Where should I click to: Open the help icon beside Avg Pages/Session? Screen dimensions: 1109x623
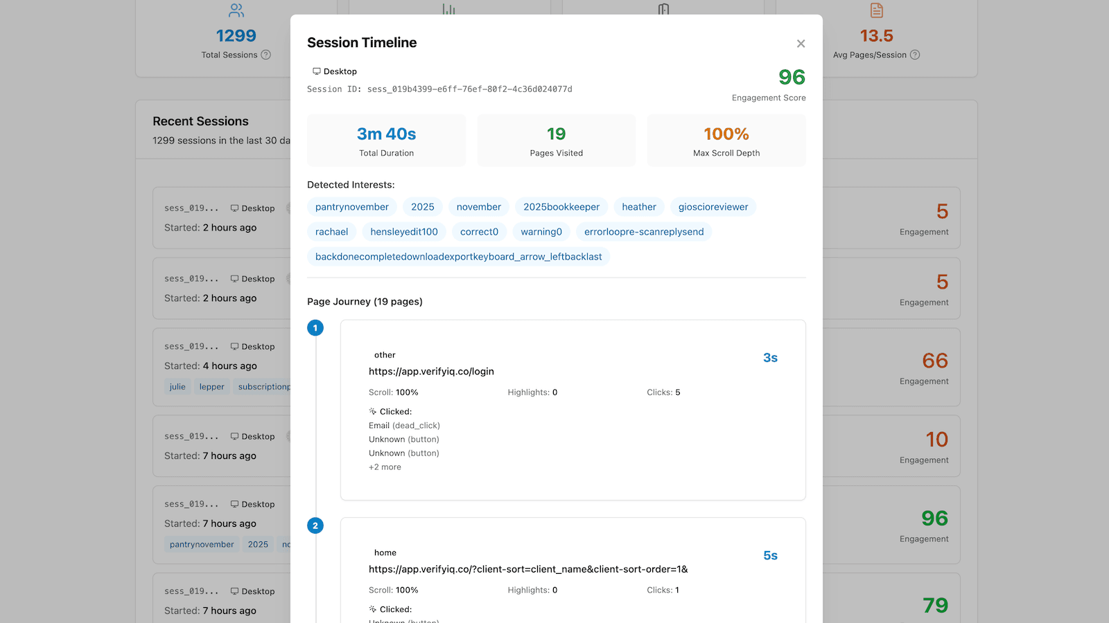(916, 55)
